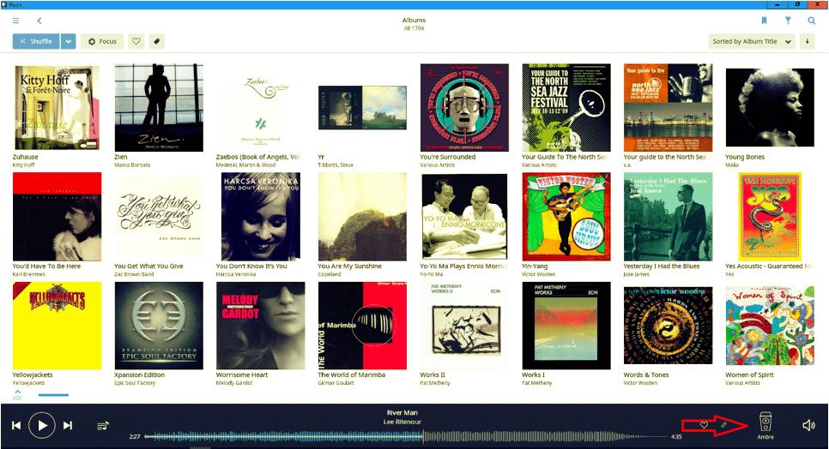Screen dimensions: 829x449
Task: Go back with the left arrow
Action: 39,21
